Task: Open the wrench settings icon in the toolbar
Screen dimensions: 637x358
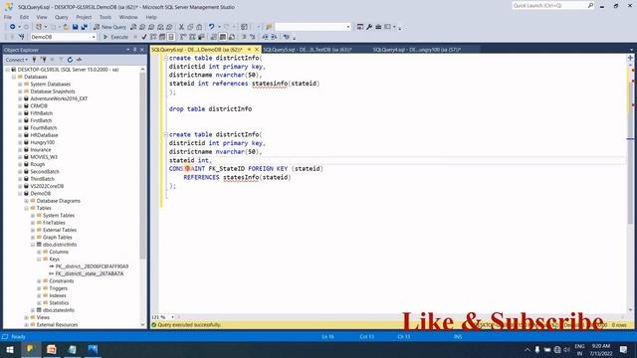Action: (369, 27)
